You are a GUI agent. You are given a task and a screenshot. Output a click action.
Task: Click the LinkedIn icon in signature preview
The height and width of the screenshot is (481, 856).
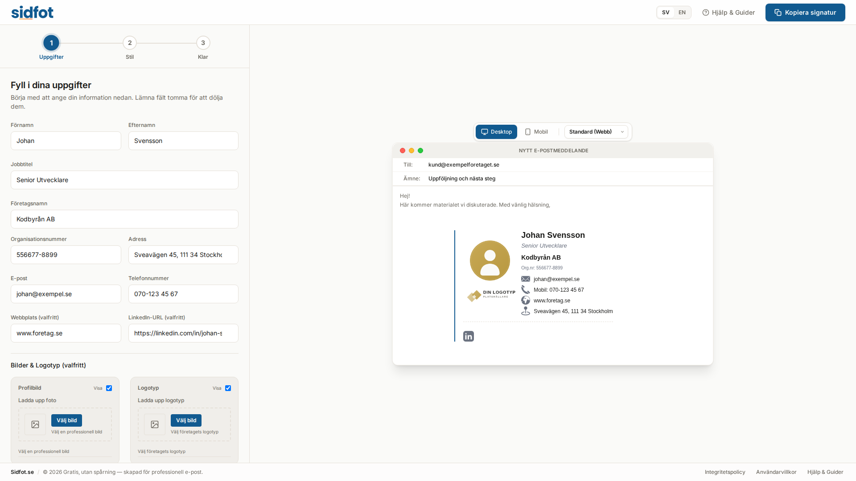pos(468,336)
